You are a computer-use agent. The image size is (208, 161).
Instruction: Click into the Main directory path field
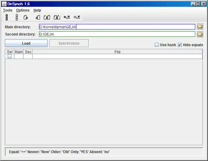click(x=117, y=27)
